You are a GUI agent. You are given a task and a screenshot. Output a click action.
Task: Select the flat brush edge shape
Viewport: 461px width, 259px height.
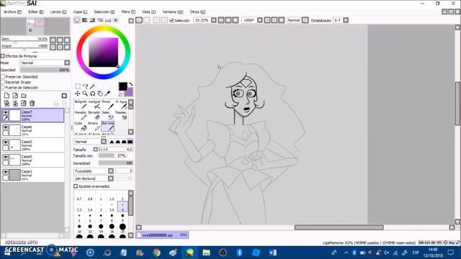(130, 142)
